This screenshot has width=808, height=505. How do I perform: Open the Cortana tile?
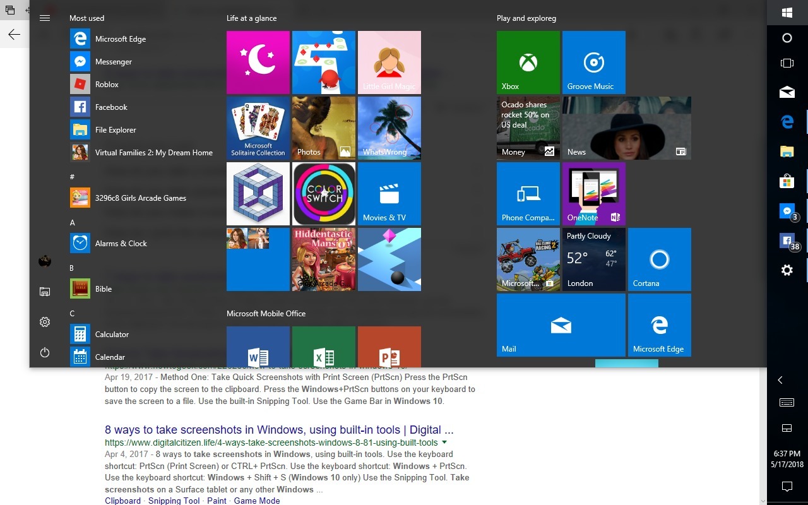(660, 259)
